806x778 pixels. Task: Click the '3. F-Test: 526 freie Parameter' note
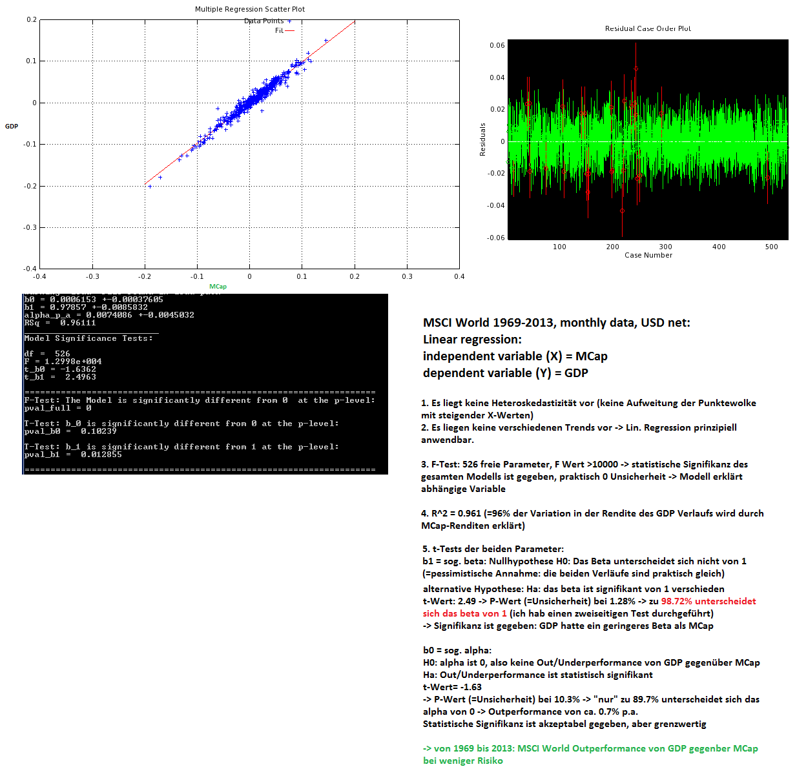(584, 476)
